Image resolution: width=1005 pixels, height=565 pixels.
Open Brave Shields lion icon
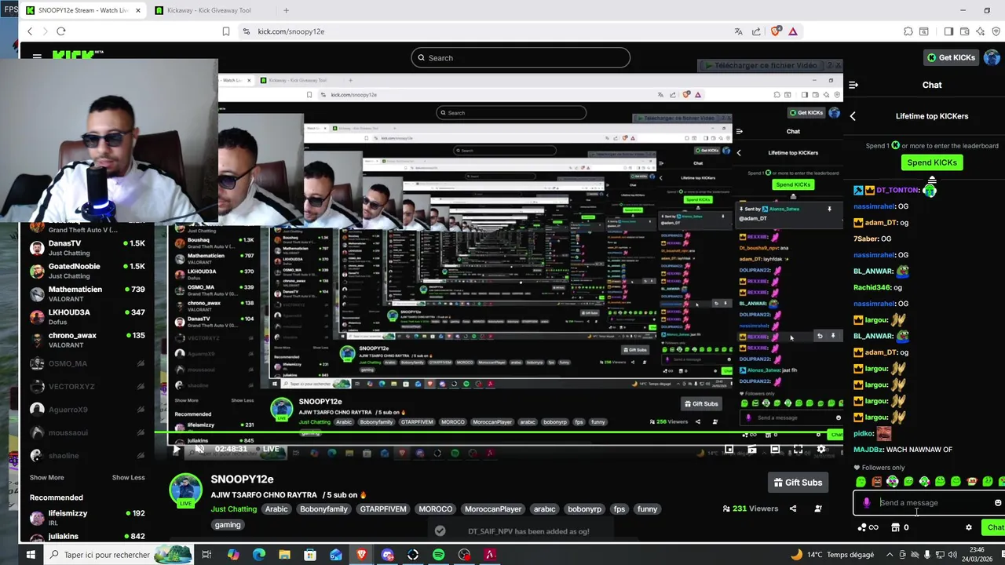click(776, 31)
